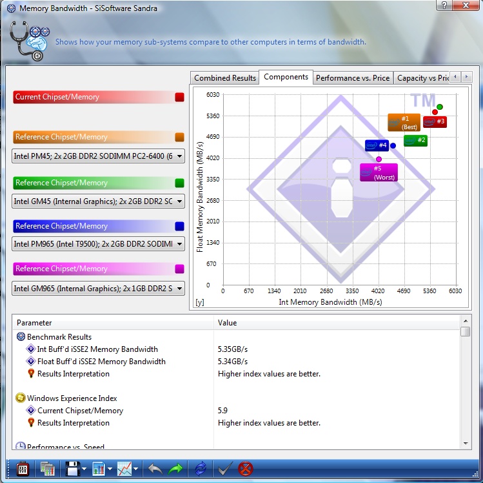Click the value 5.35GB/s
The width and height of the screenshot is (483, 483).
click(x=233, y=349)
